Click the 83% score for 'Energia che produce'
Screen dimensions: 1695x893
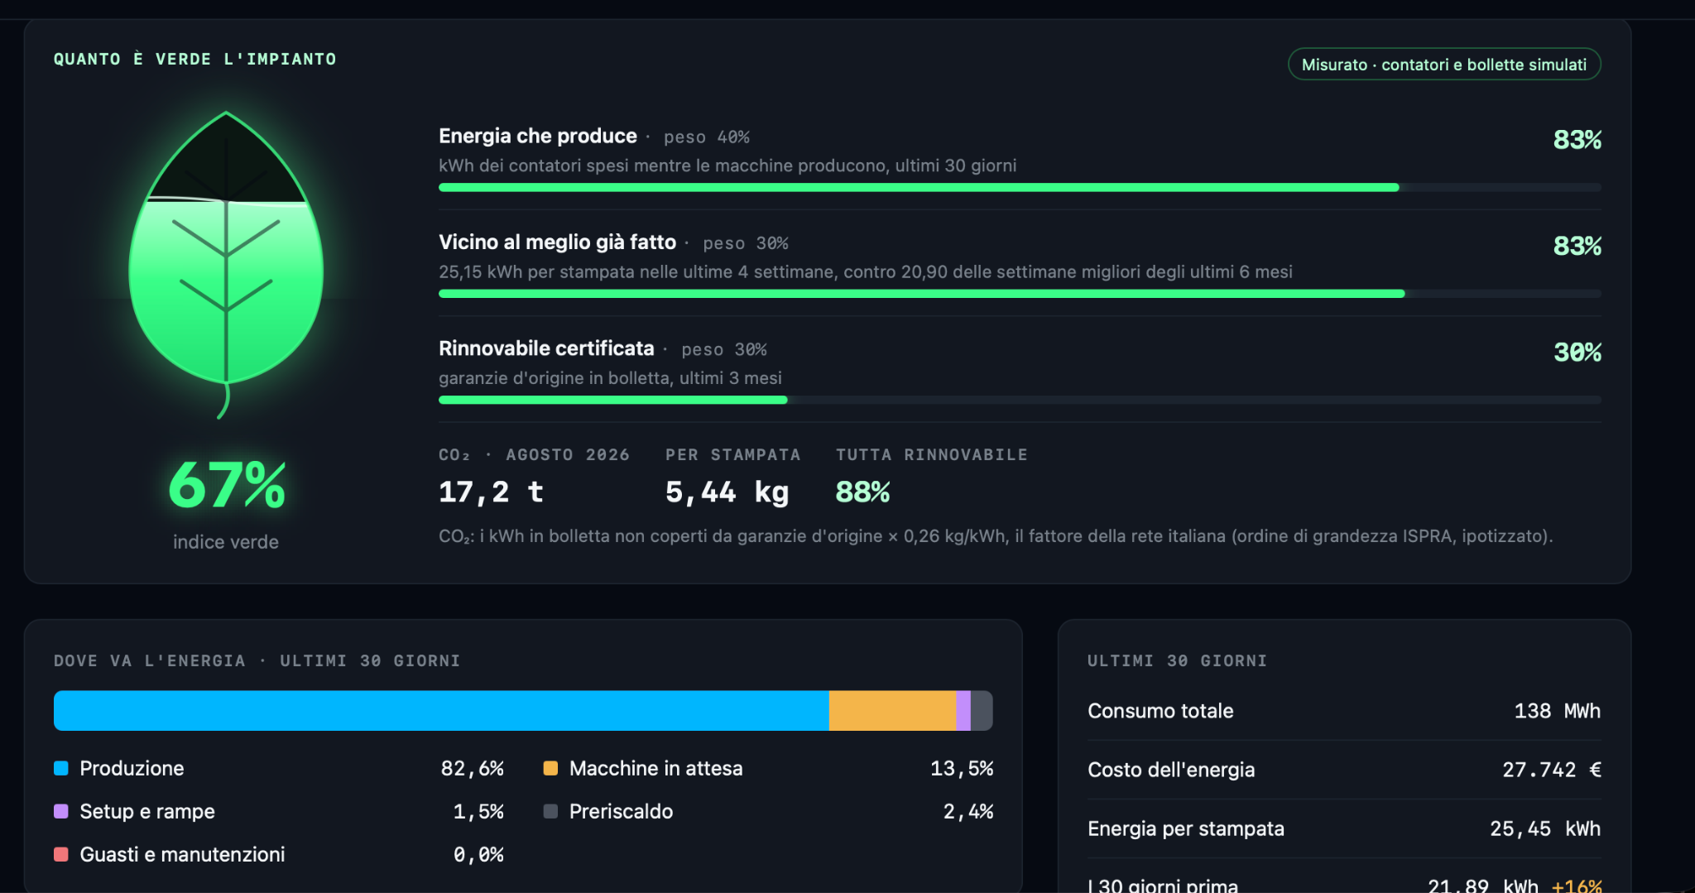click(1577, 140)
